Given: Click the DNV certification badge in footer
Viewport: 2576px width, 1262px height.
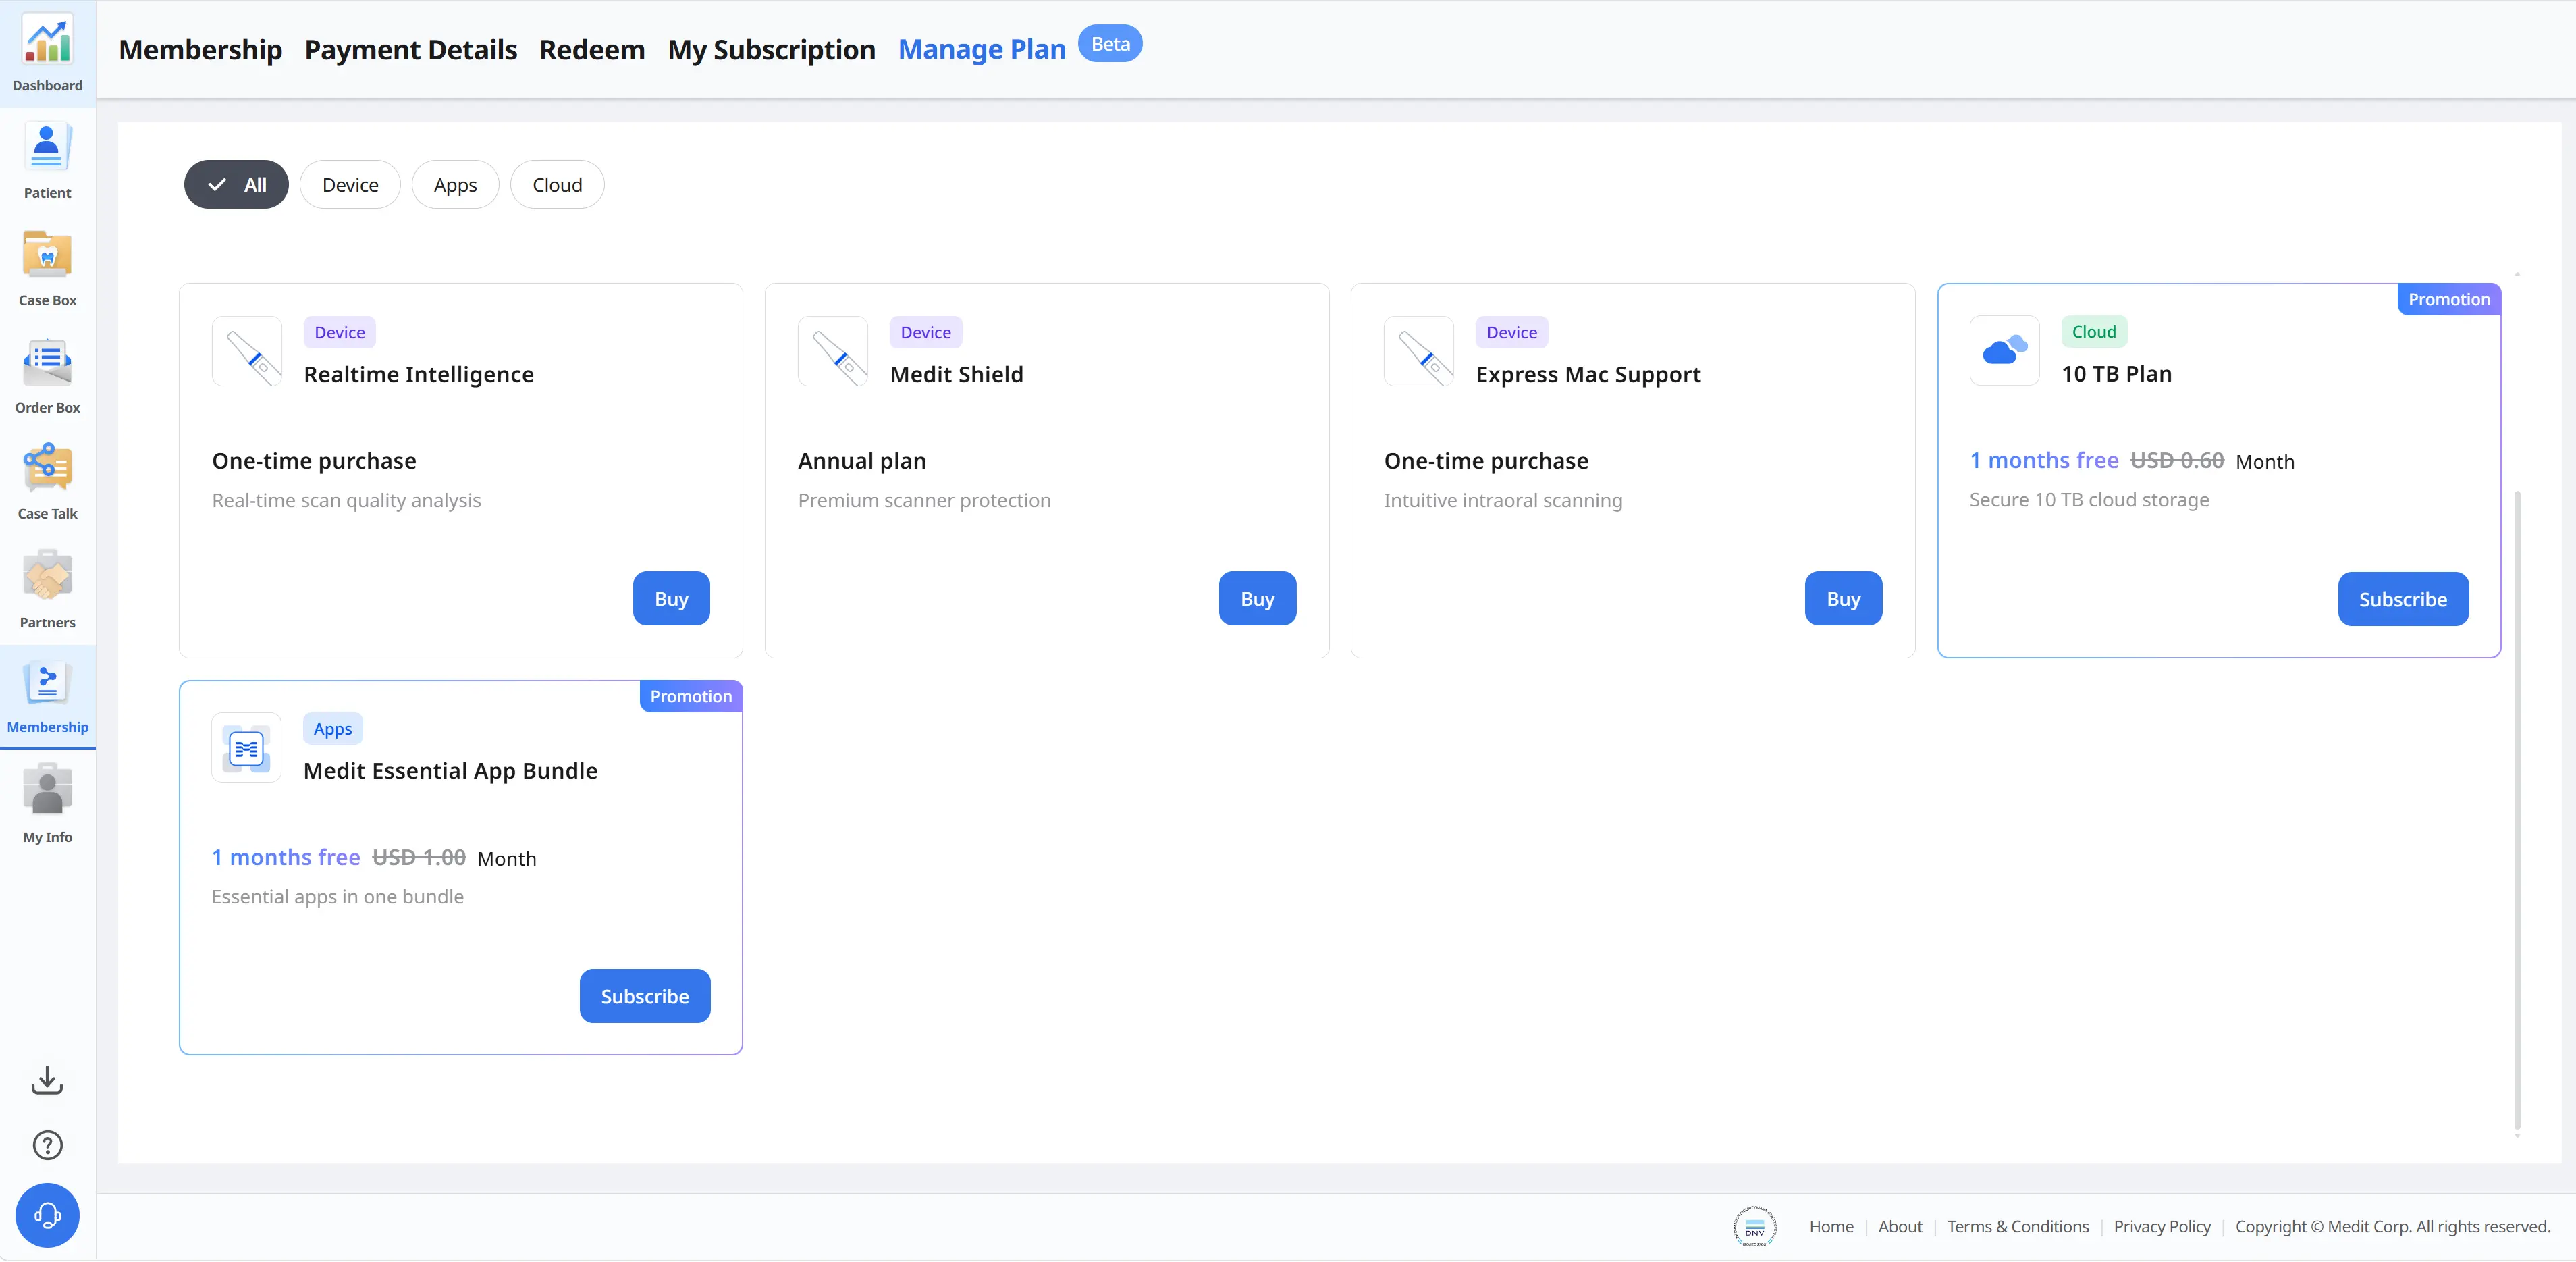Looking at the screenshot, I should [1755, 1226].
